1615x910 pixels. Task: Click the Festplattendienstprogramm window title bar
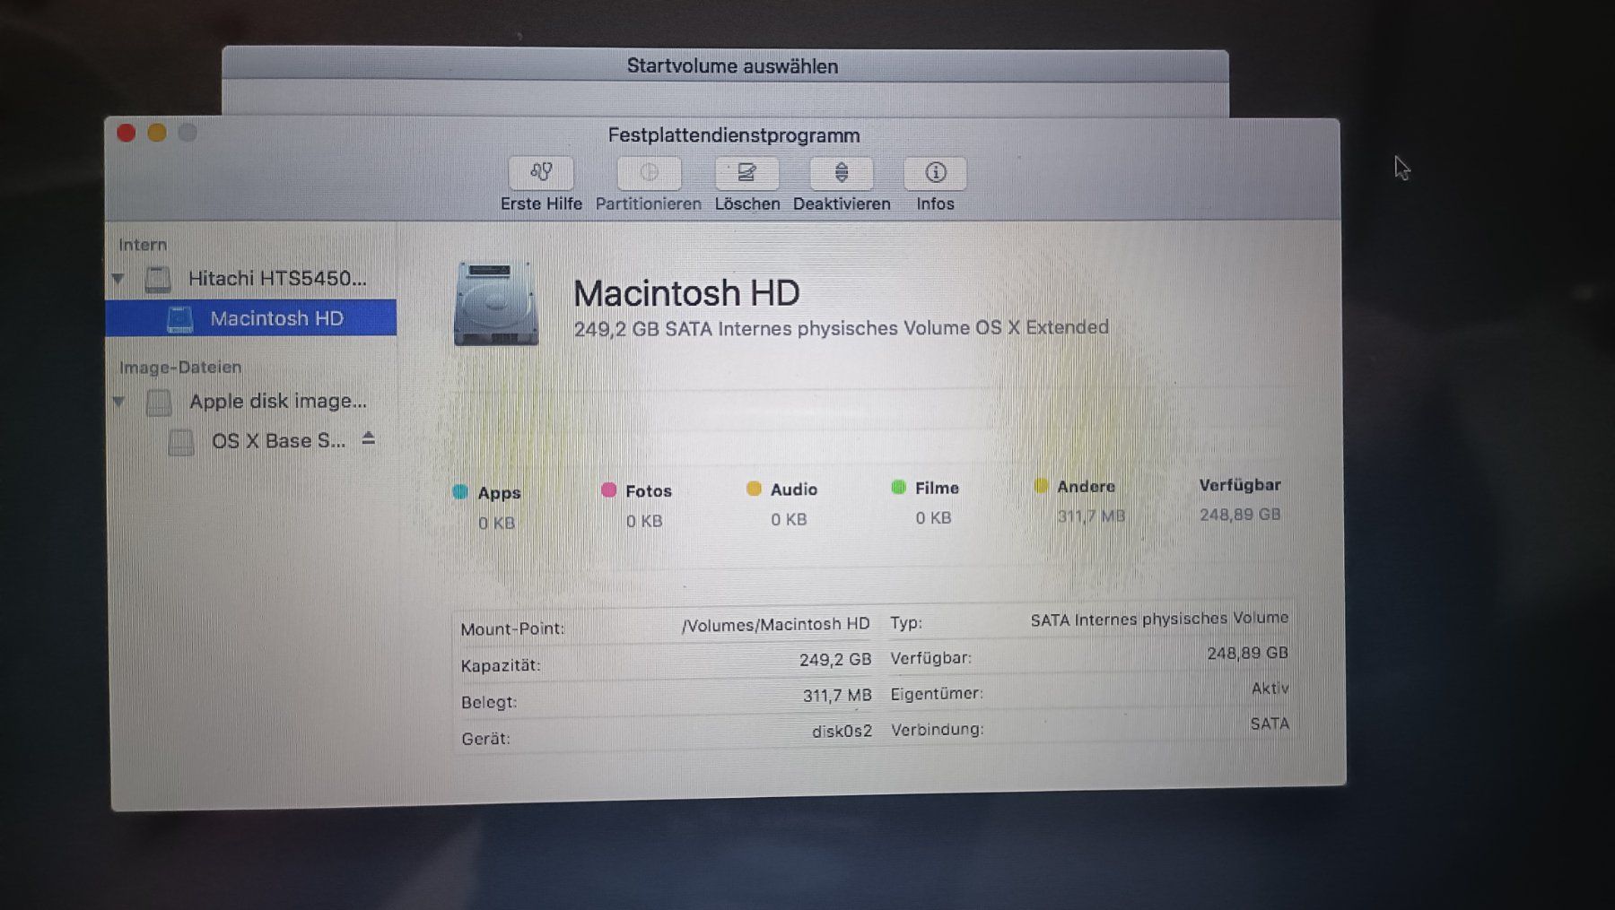click(x=734, y=135)
